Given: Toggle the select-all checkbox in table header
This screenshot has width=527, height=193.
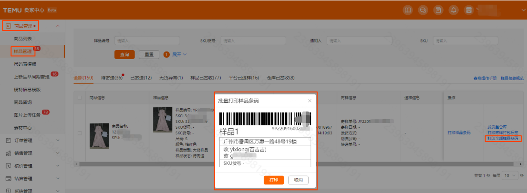Looking at the screenshot, I should 80,98.
